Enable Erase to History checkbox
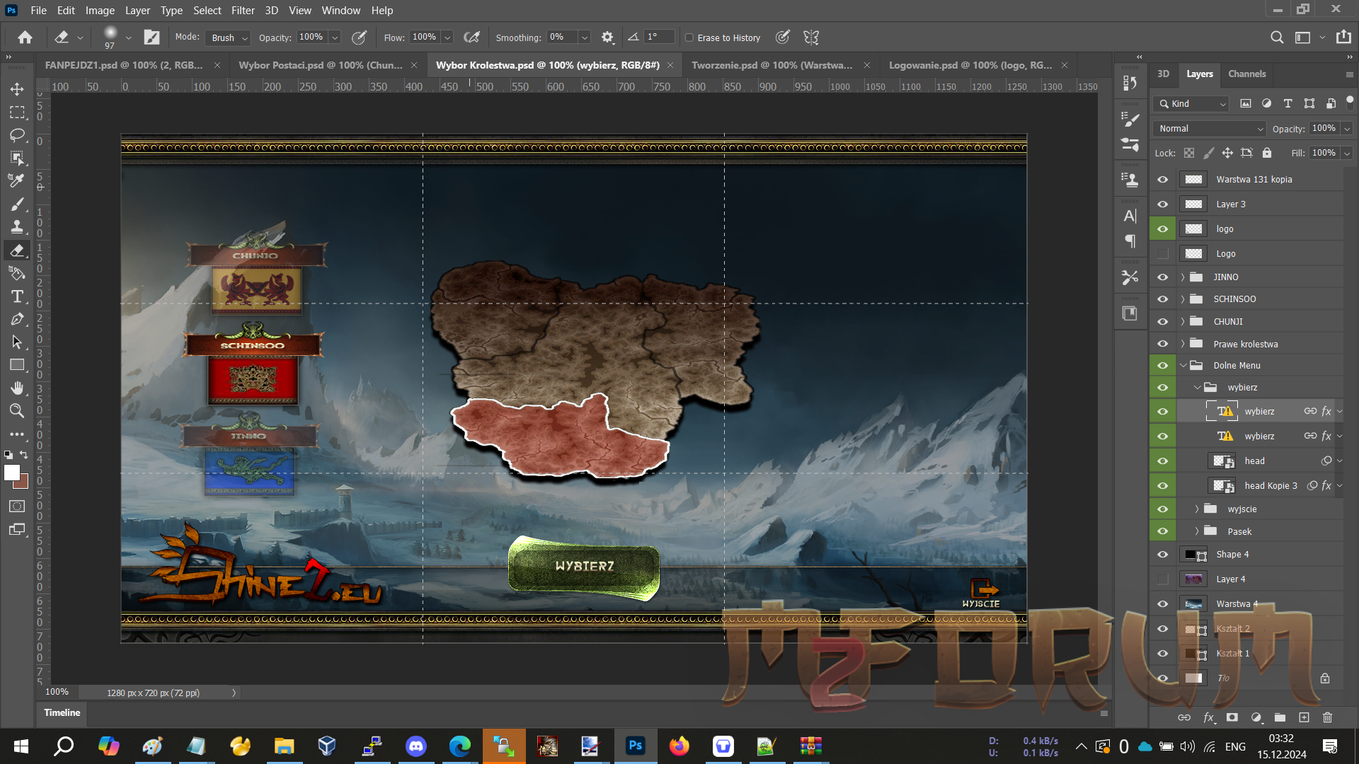The height and width of the screenshot is (764, 1359). click(689, 37)
